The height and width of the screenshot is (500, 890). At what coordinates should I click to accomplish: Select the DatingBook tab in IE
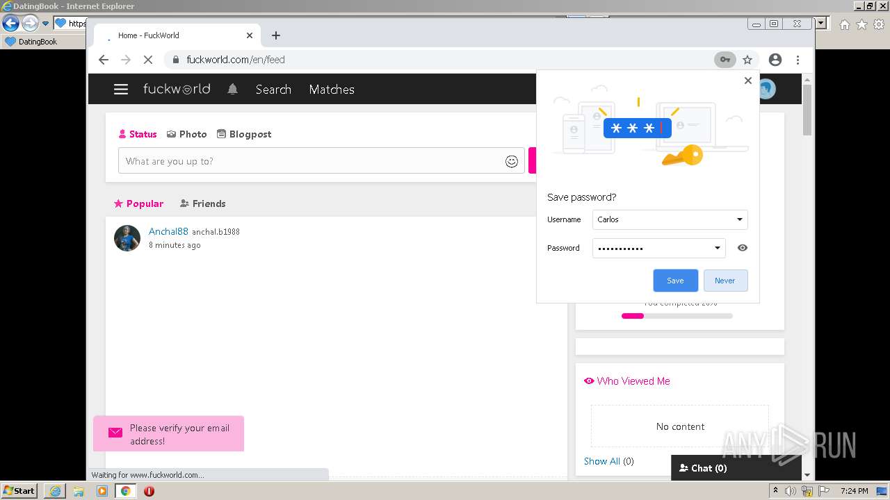32,42
